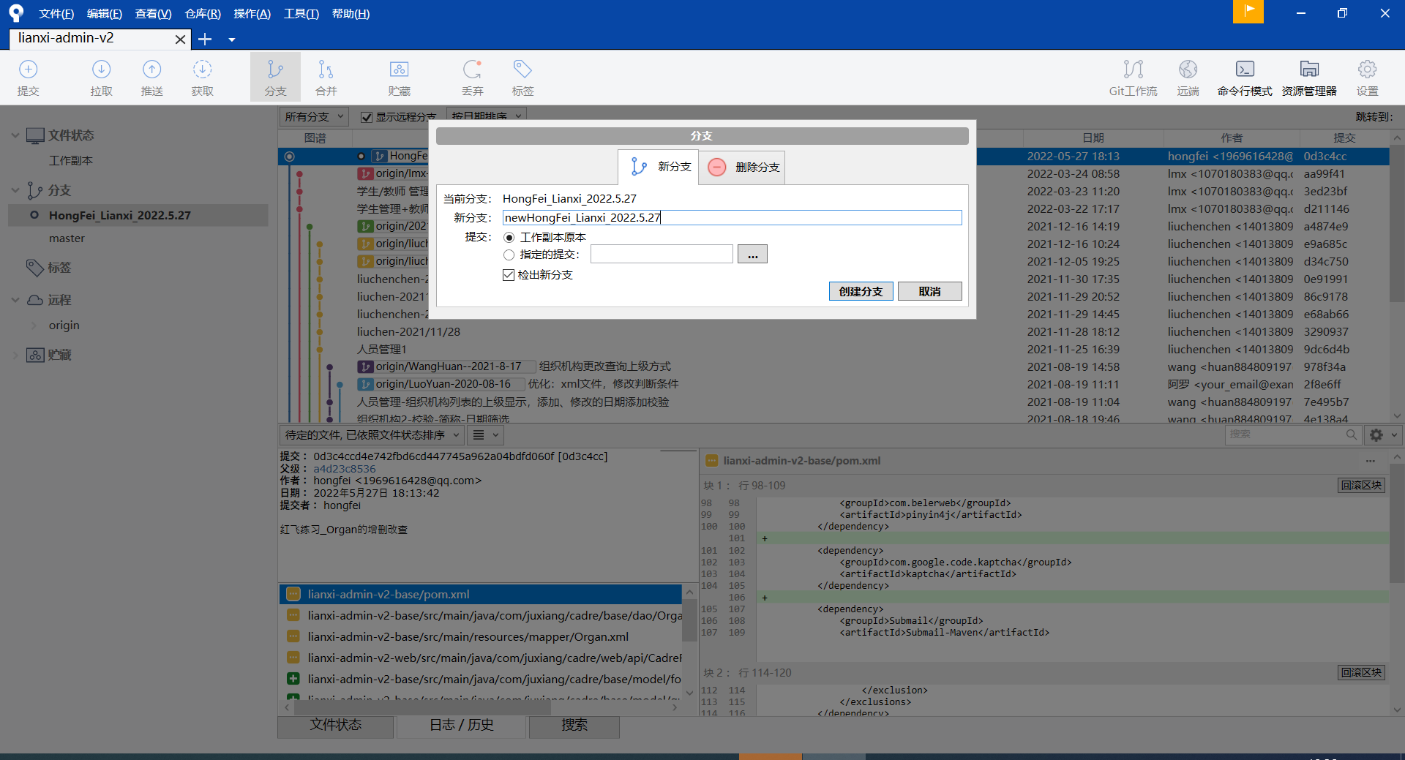Select the 标签 sidebar item
Screen dimensions: 1405x760
59,268
